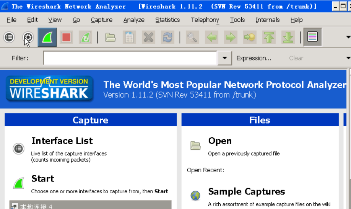Expand main toolbar overflow arrow

[348, 37]
